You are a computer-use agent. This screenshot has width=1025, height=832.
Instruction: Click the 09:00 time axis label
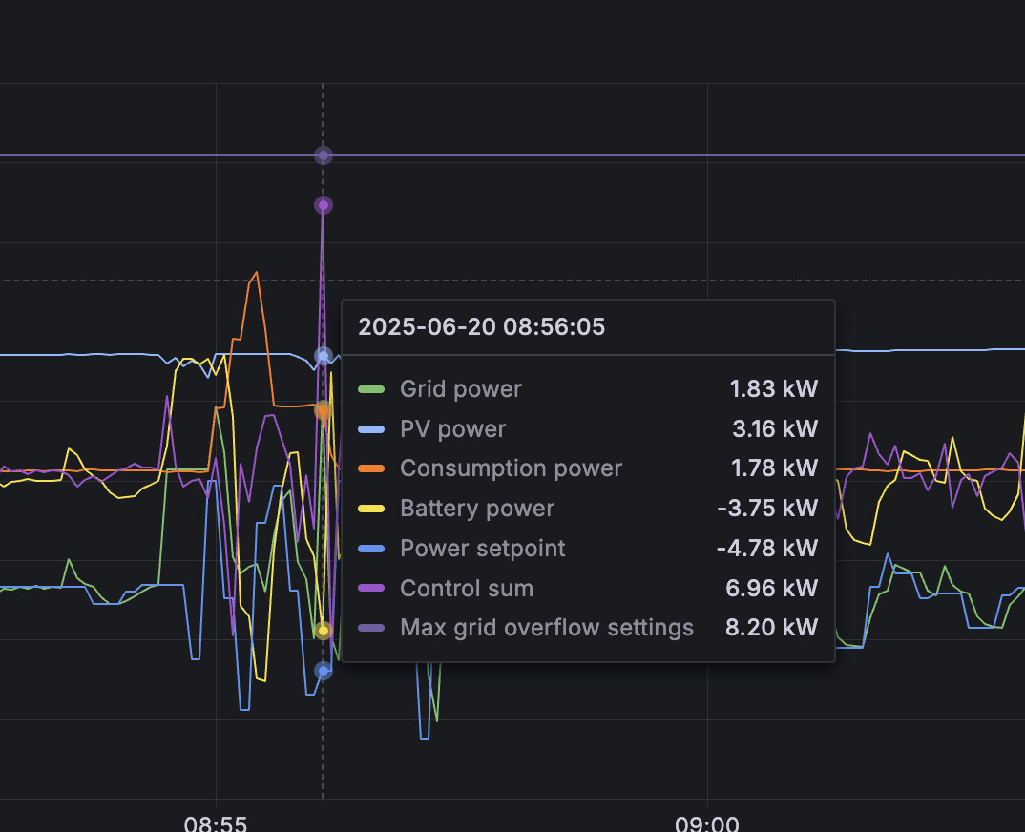pos(706,822)
